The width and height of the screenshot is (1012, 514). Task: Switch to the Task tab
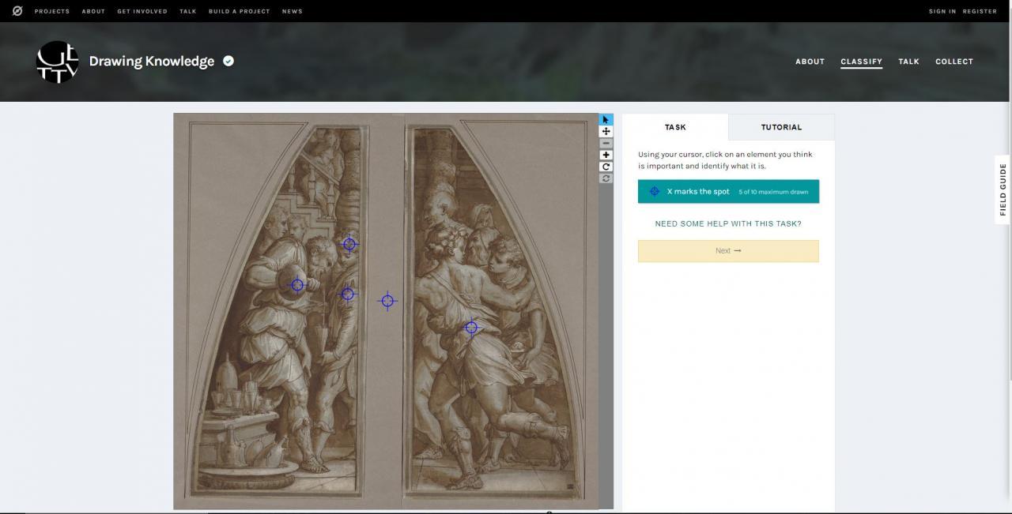click(x=675, y=127)
